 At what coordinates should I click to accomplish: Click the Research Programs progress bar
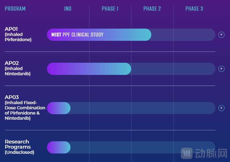(x=59, y=147)
